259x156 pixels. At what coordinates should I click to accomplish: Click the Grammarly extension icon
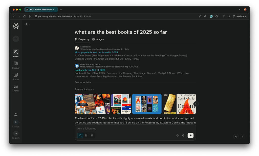click(211, 16)
